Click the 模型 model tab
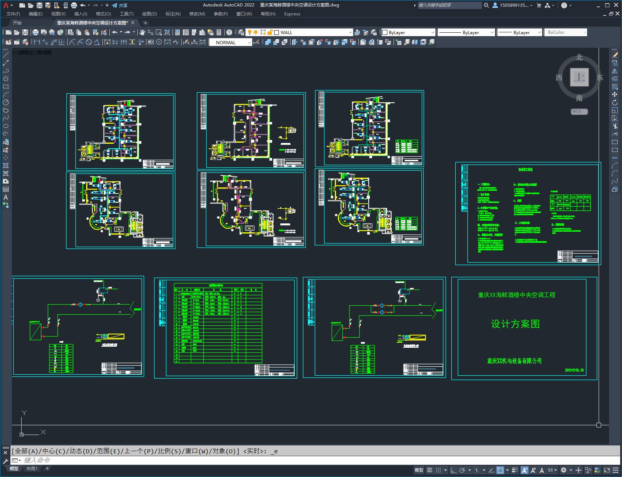The width and height of the screenshot is (622, 477). (14, 468)
